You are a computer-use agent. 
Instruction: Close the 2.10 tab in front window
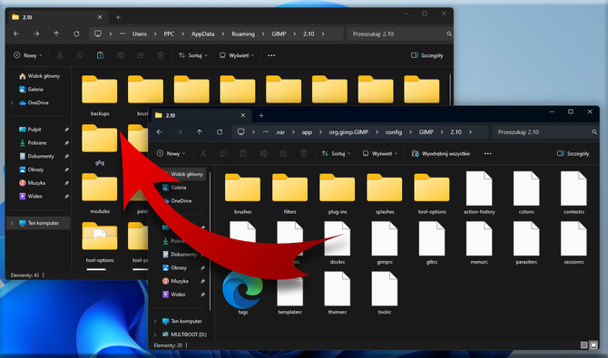(242, 115)
